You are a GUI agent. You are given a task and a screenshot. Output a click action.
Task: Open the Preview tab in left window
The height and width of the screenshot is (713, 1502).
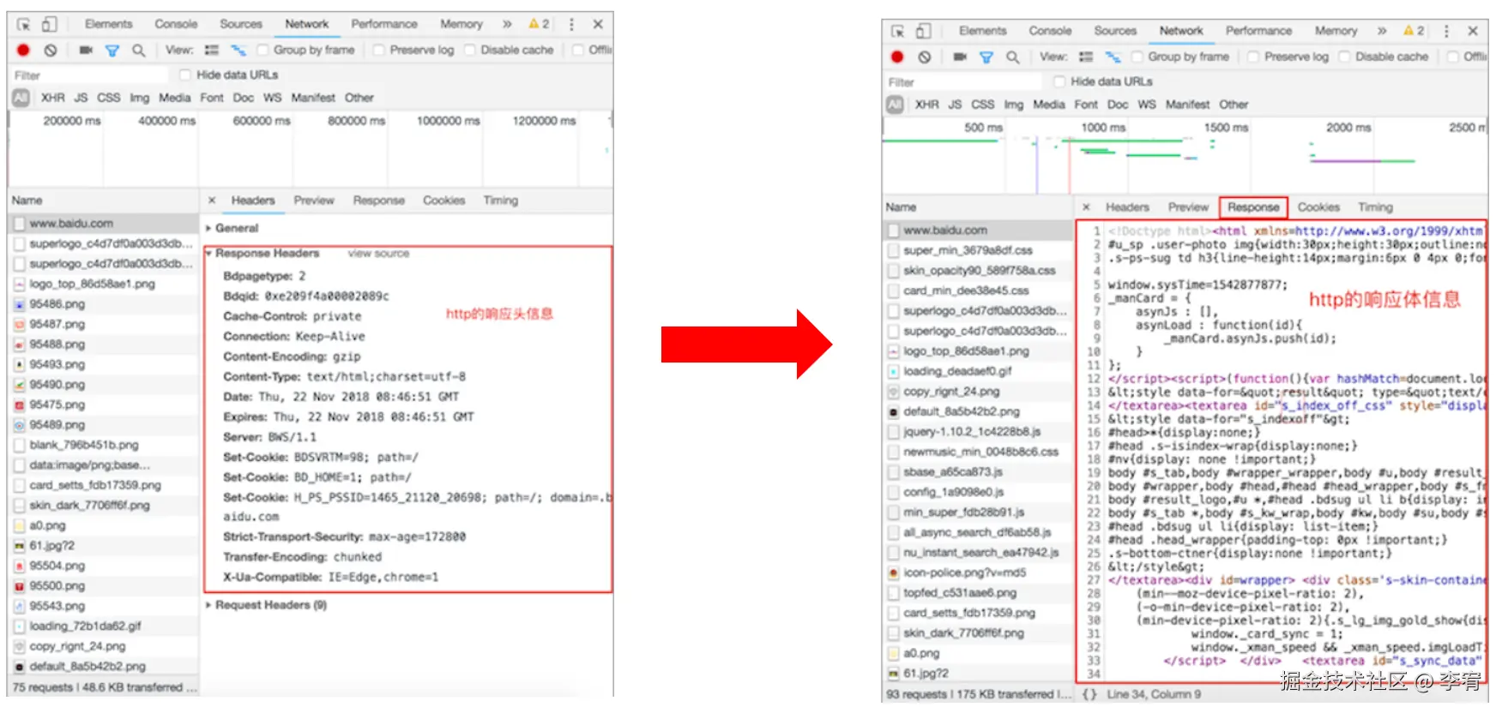[x=314, y=200]
